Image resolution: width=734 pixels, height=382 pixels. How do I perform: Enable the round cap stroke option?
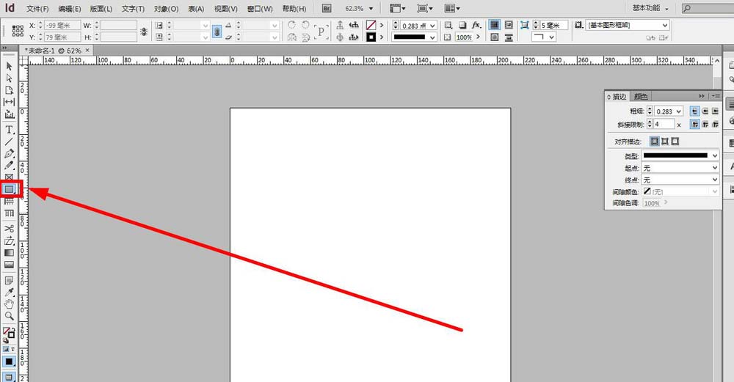pos(705,111)
